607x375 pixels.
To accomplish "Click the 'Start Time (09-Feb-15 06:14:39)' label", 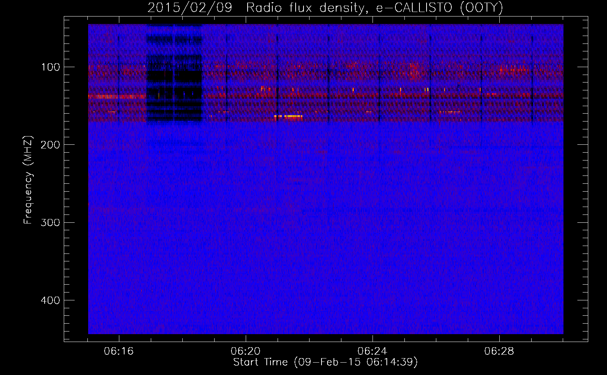I will tap(325, 362).
